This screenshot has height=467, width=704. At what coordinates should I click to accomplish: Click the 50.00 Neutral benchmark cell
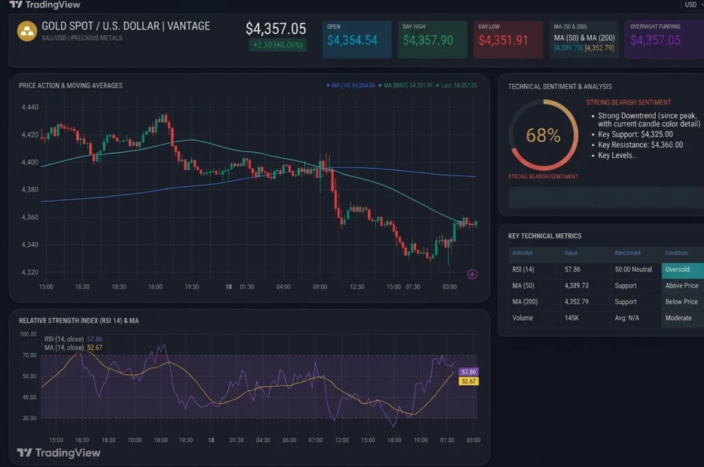[633, 270]
